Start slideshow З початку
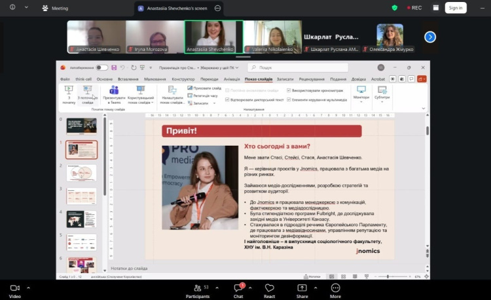This screenshot has width=491, height=300. 69,95
